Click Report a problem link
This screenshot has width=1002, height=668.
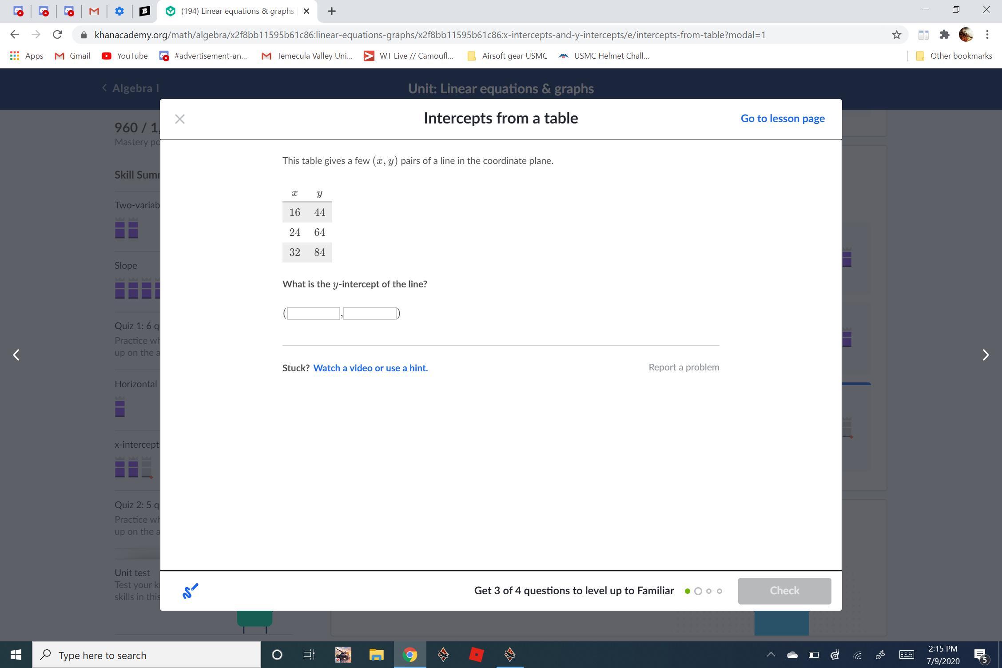684,367
